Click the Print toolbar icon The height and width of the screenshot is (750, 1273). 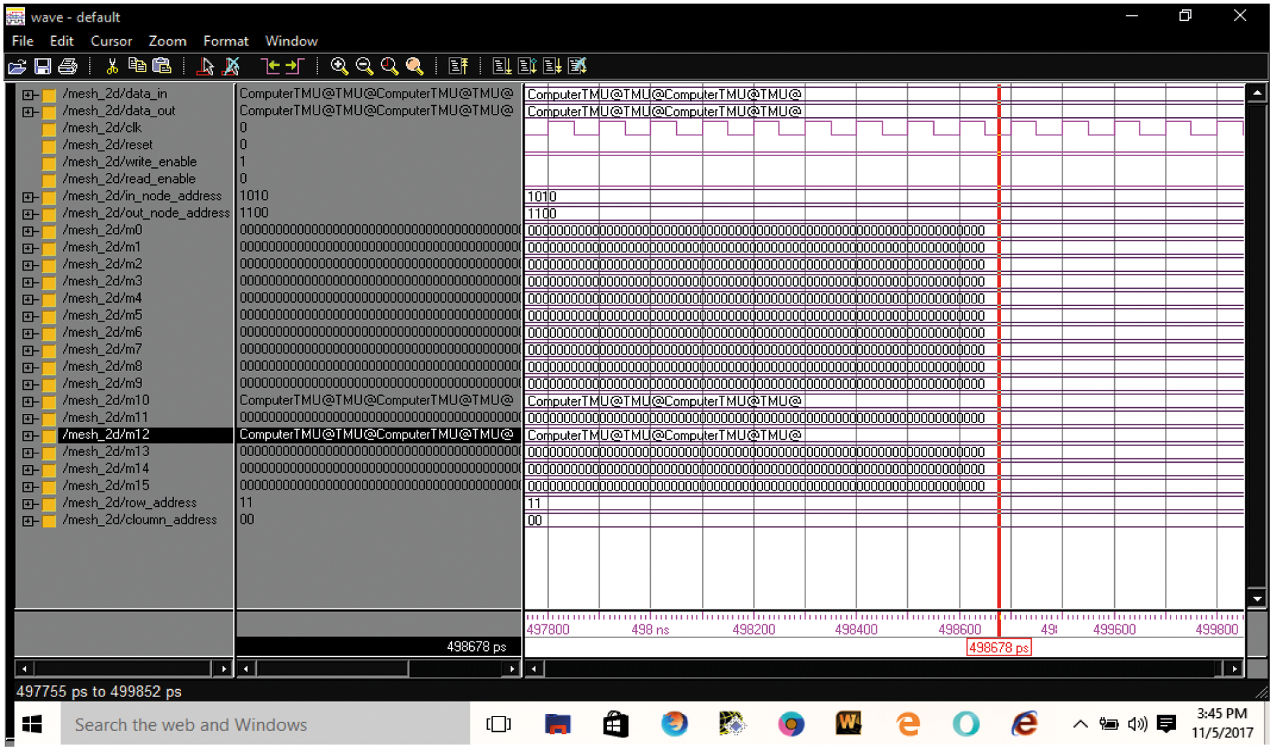tap(68, 66)
